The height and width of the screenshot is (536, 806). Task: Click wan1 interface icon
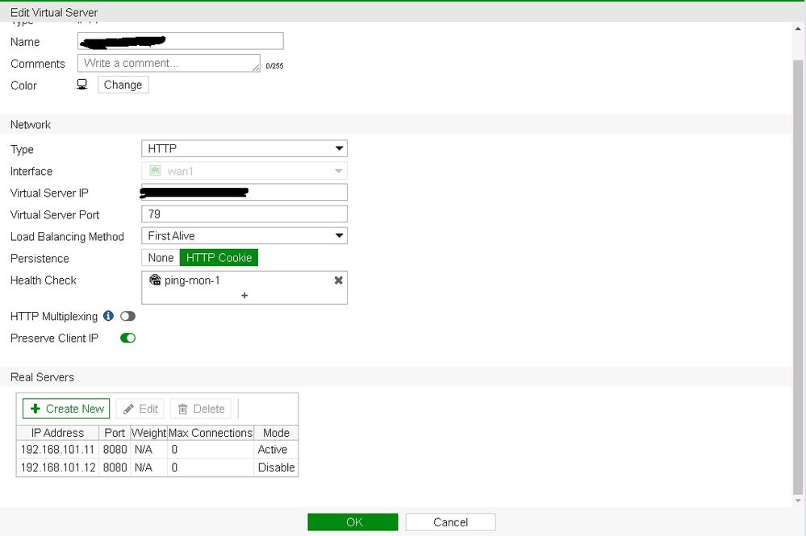[x=155, y=170]
